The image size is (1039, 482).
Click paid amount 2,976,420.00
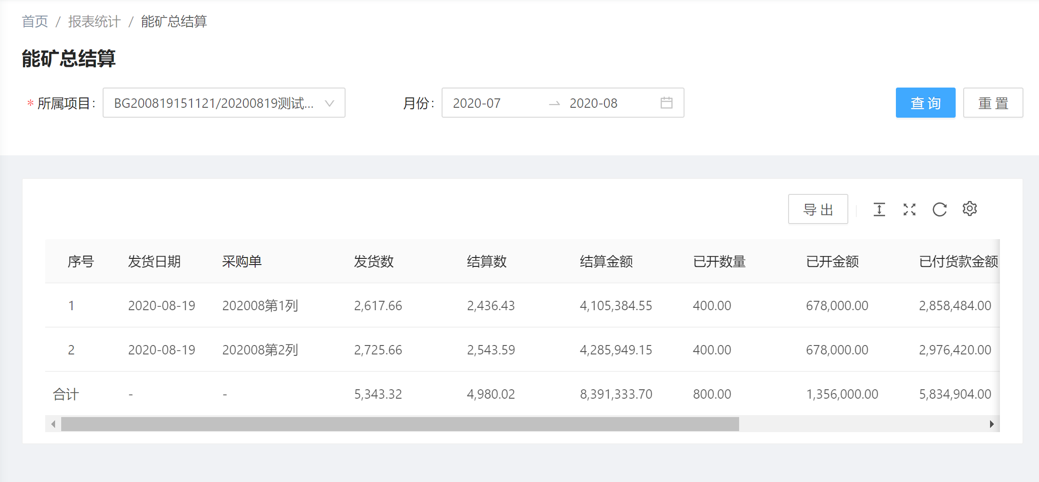955,350
